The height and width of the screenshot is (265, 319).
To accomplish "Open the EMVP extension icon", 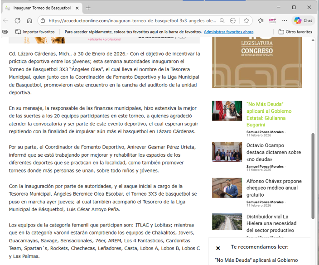I will point(272,20).
